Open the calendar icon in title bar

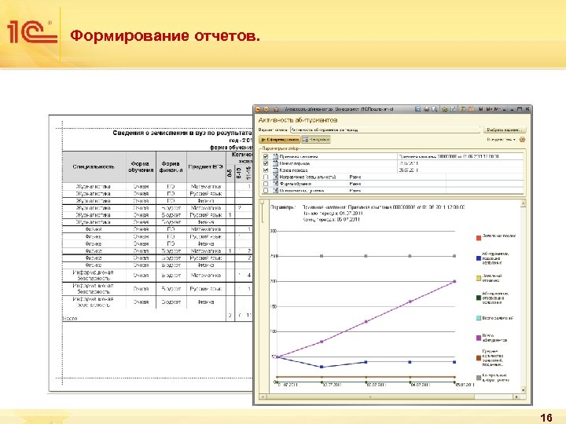coord(471,109)
